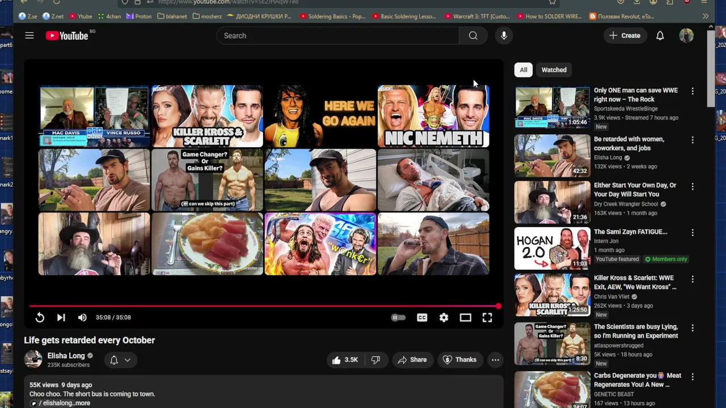The width and height of the screenshot is (726, 408).
Task: Go to YouTube home via logo
Action: click(67, 36)
